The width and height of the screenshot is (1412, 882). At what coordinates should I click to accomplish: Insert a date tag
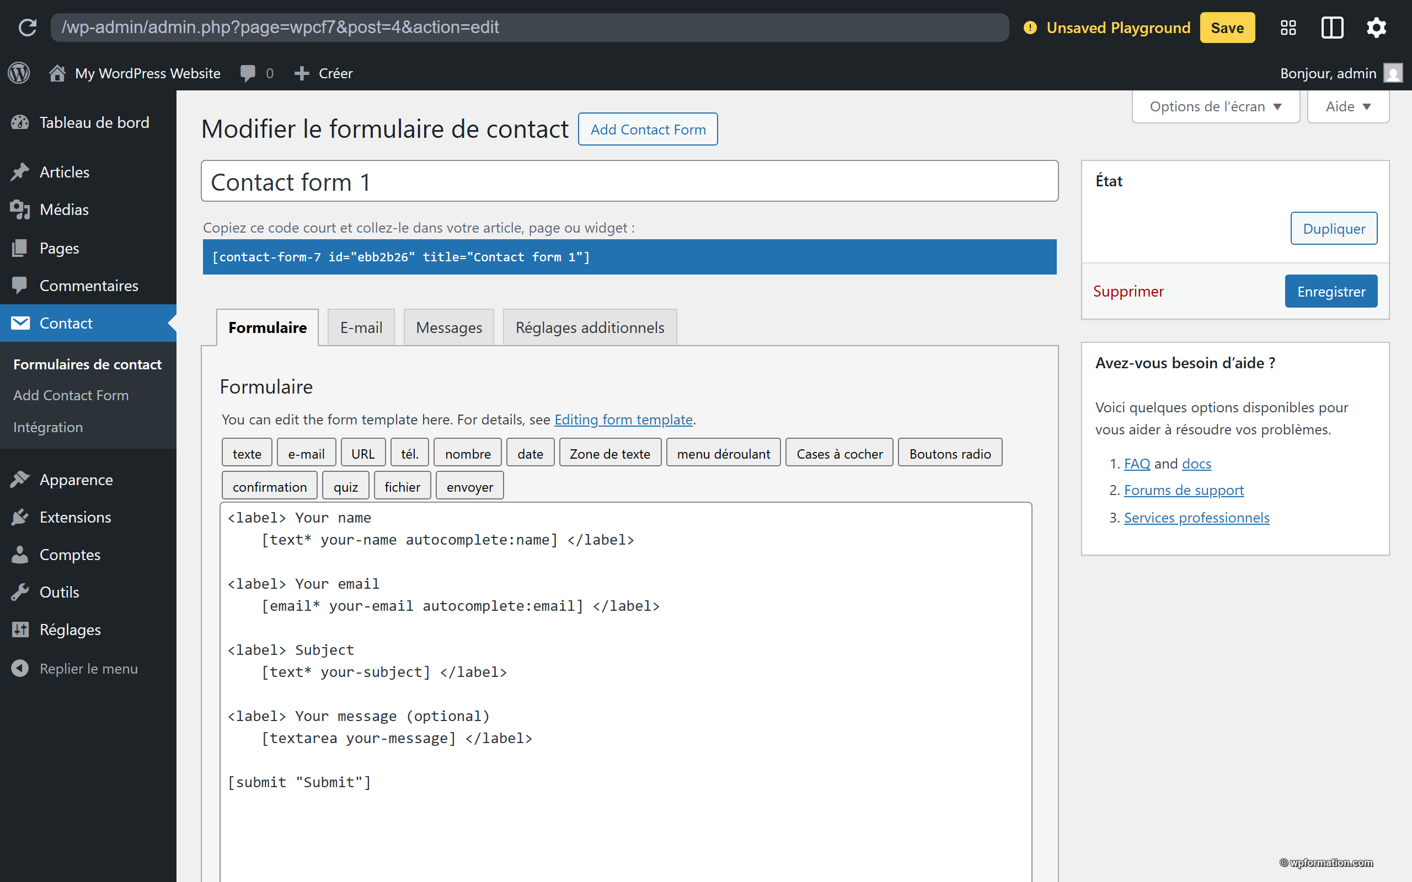tap(531, 453)
